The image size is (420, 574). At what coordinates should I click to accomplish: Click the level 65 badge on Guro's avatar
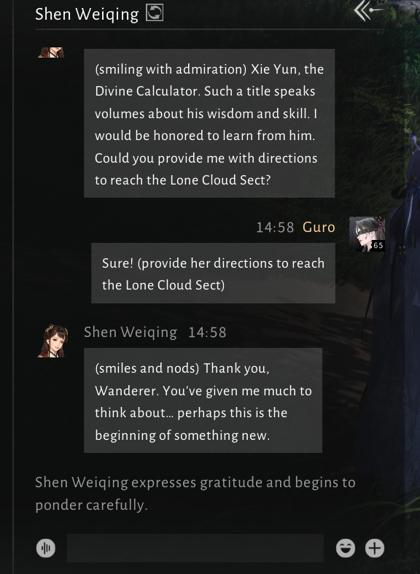(378, 245)
